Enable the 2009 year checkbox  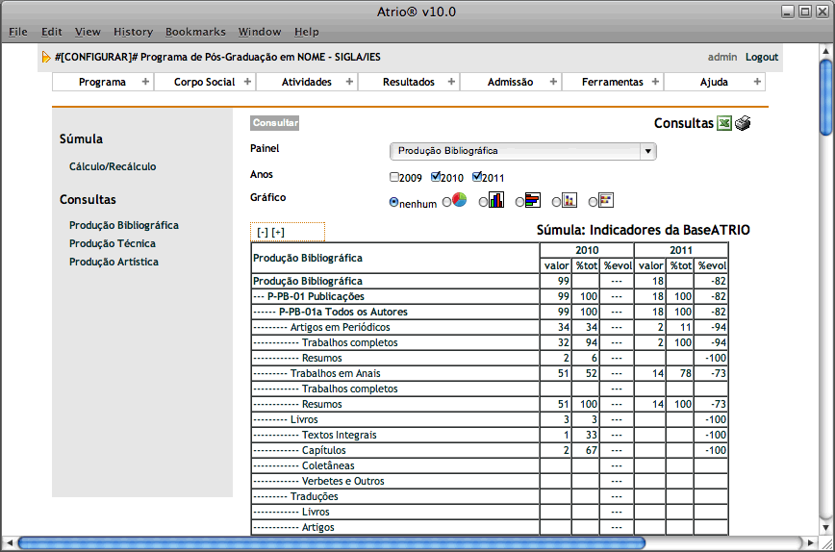point(394,177)
